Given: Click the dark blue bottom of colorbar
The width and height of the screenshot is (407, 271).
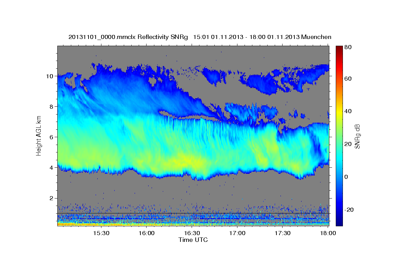Looking at the screenshot, I should tap(339, 222).
